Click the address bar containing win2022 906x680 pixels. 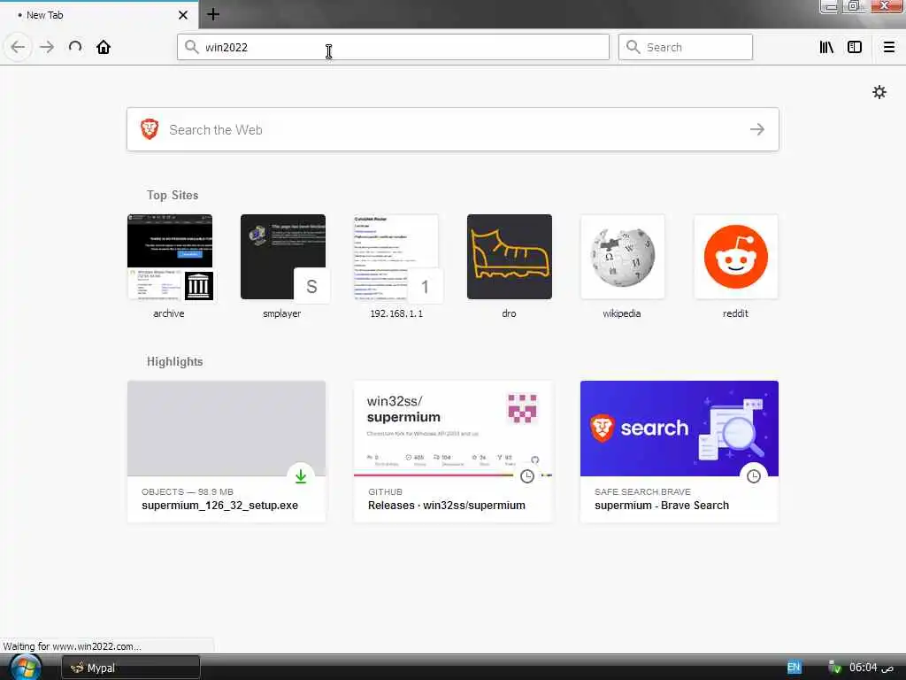(393, 47)
